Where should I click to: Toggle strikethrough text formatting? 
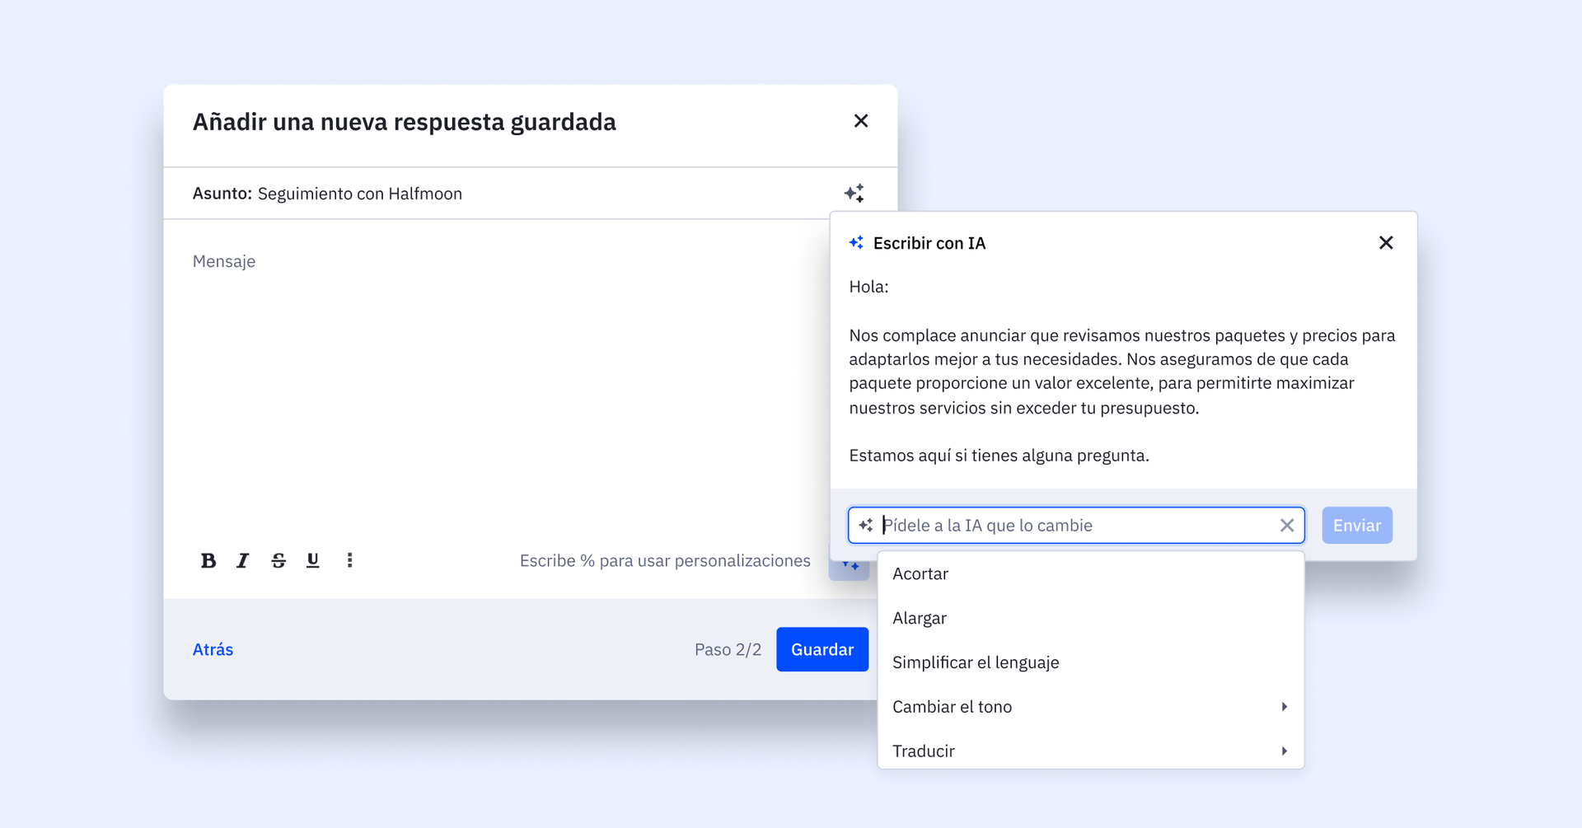click(278, 561)
